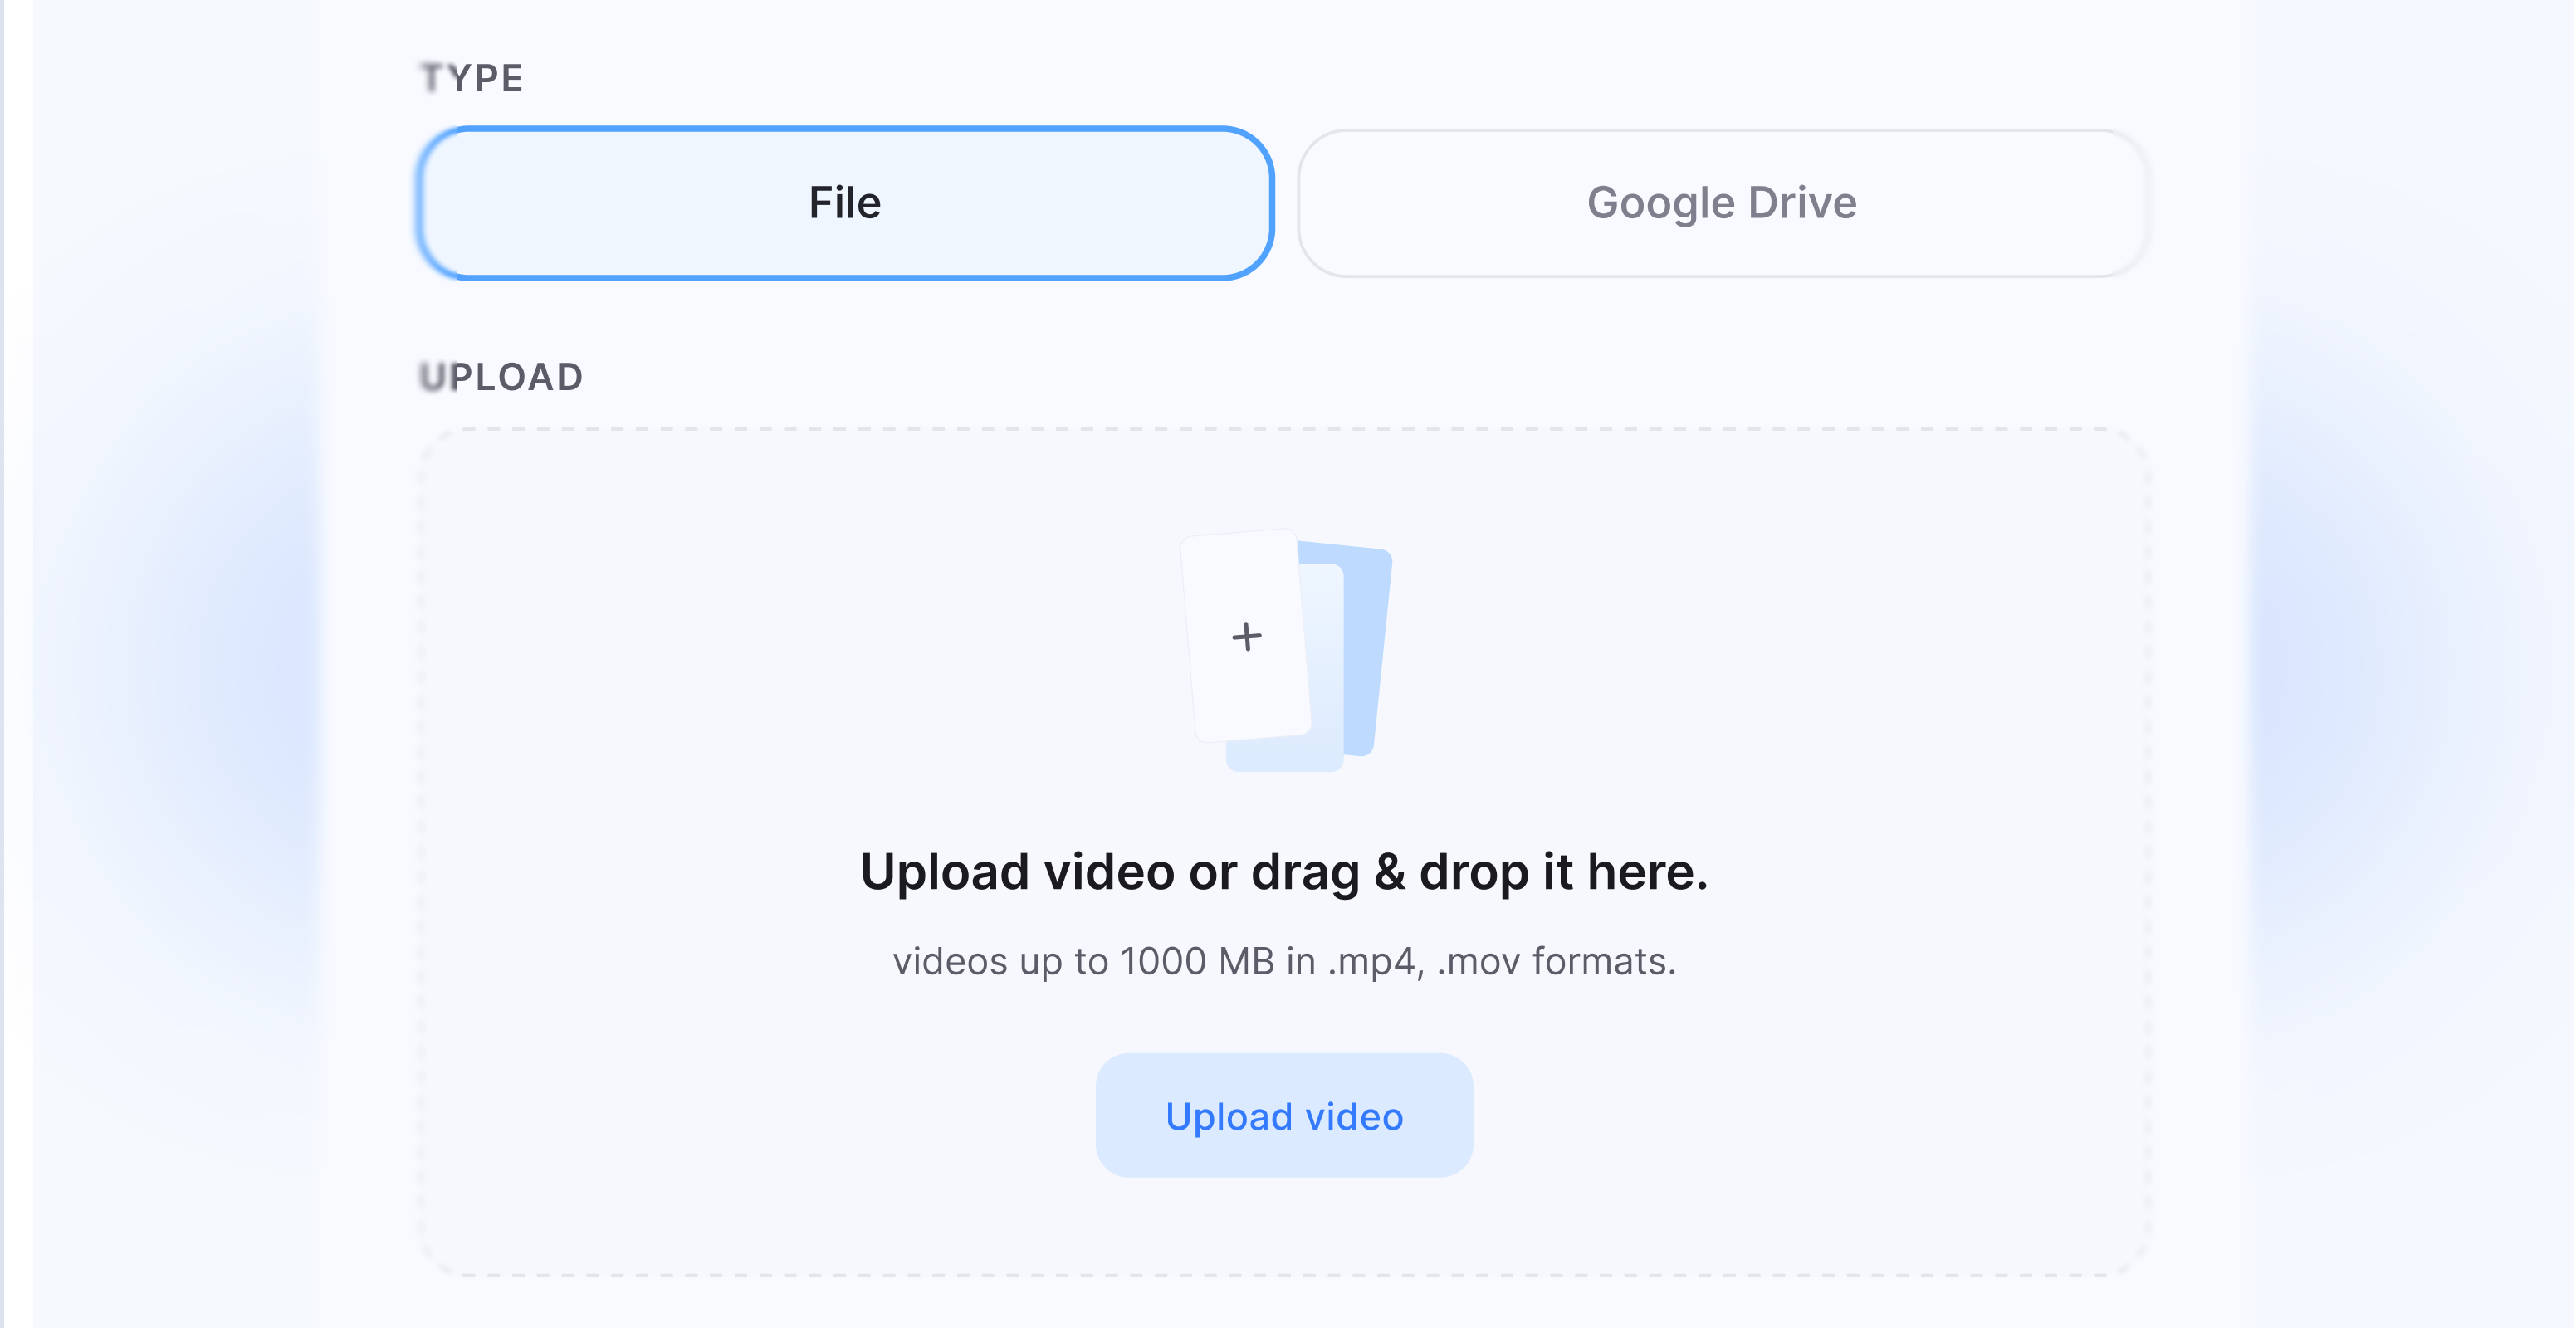
Task: Click the '1000' number in the size hint
Action: click(x=1163, y=961)
